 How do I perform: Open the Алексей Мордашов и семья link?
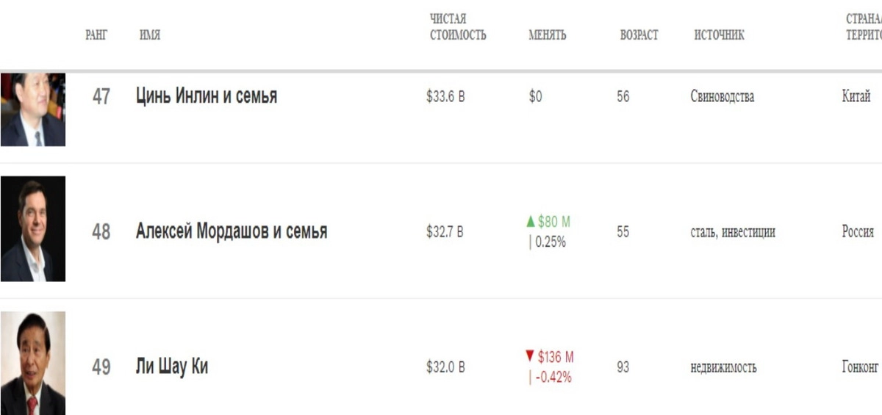tap(232, 231)
